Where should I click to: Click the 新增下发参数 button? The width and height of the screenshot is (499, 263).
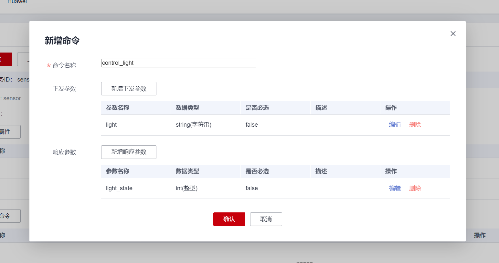129,89
